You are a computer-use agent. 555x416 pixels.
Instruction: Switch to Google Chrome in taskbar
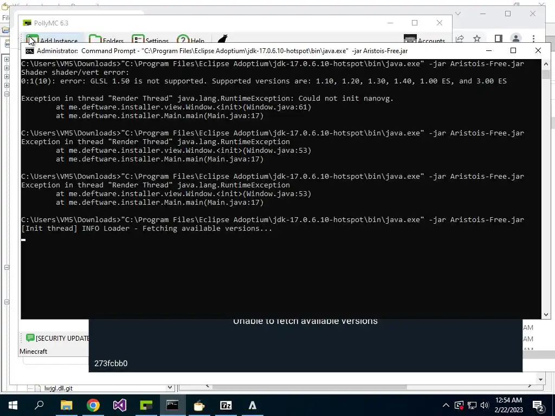(x=93, y=405)
